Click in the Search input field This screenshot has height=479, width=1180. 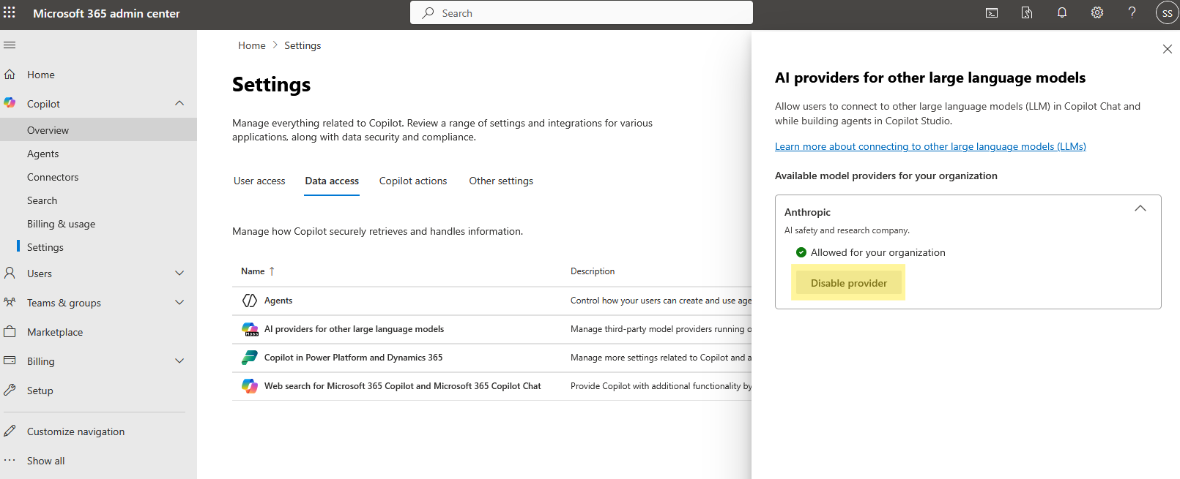pyautogui.click(x=586, y=13)
